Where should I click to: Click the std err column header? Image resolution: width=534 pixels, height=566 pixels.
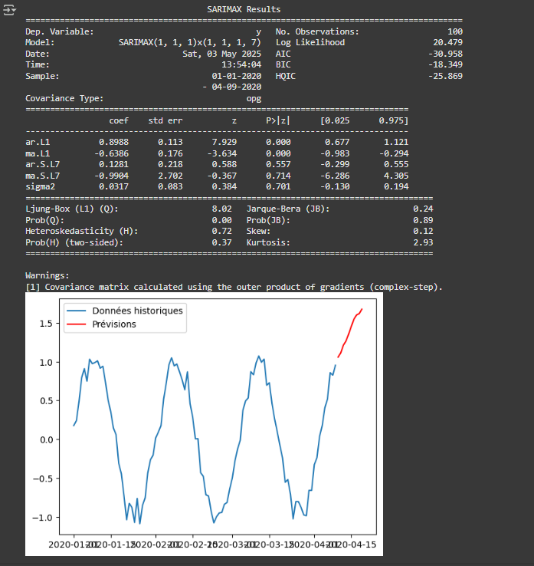pos(165,120)
